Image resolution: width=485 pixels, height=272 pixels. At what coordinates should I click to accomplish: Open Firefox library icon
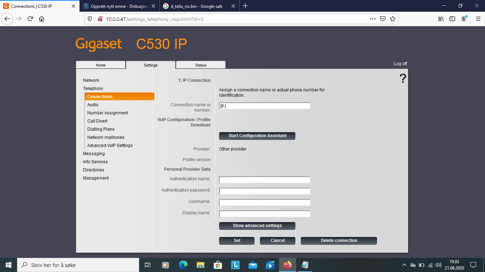pyautogui.click(x=441, y=19)
